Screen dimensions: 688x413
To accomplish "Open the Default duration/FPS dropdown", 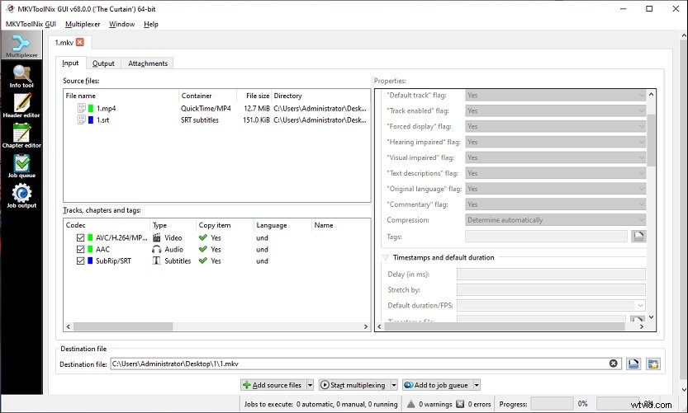I will click(x=551, y=305).
